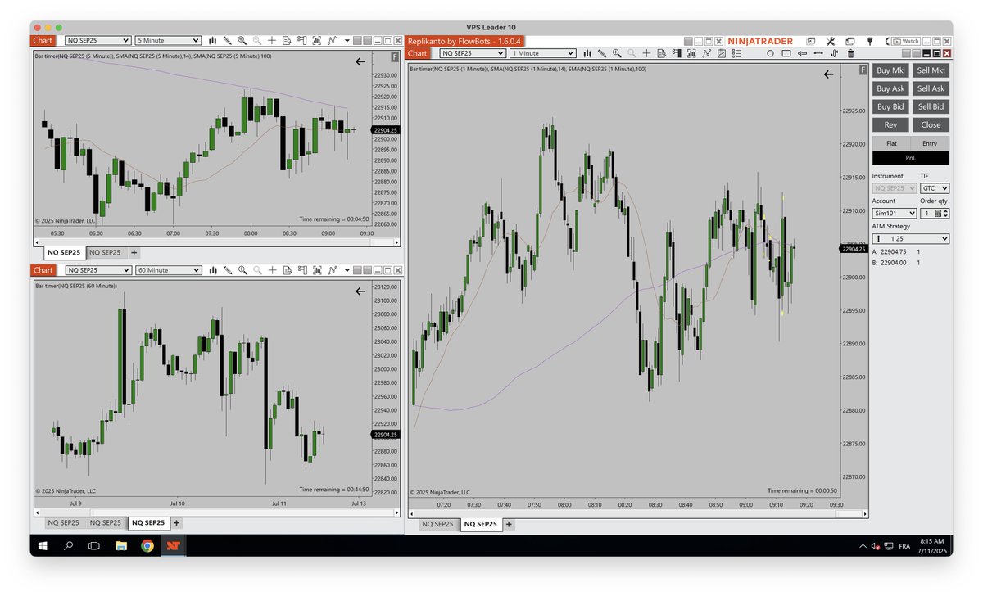This screenshot has height=596, width=983.
Task: Click the Rev button
Action: point(890,124)
